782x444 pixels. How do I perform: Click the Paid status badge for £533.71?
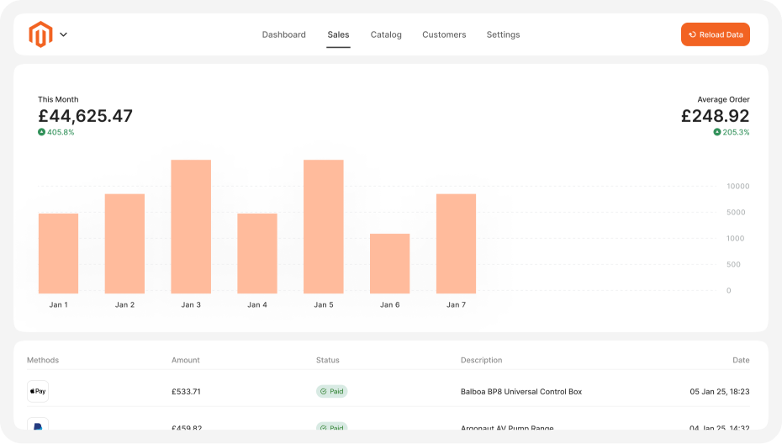coord(331,391)
